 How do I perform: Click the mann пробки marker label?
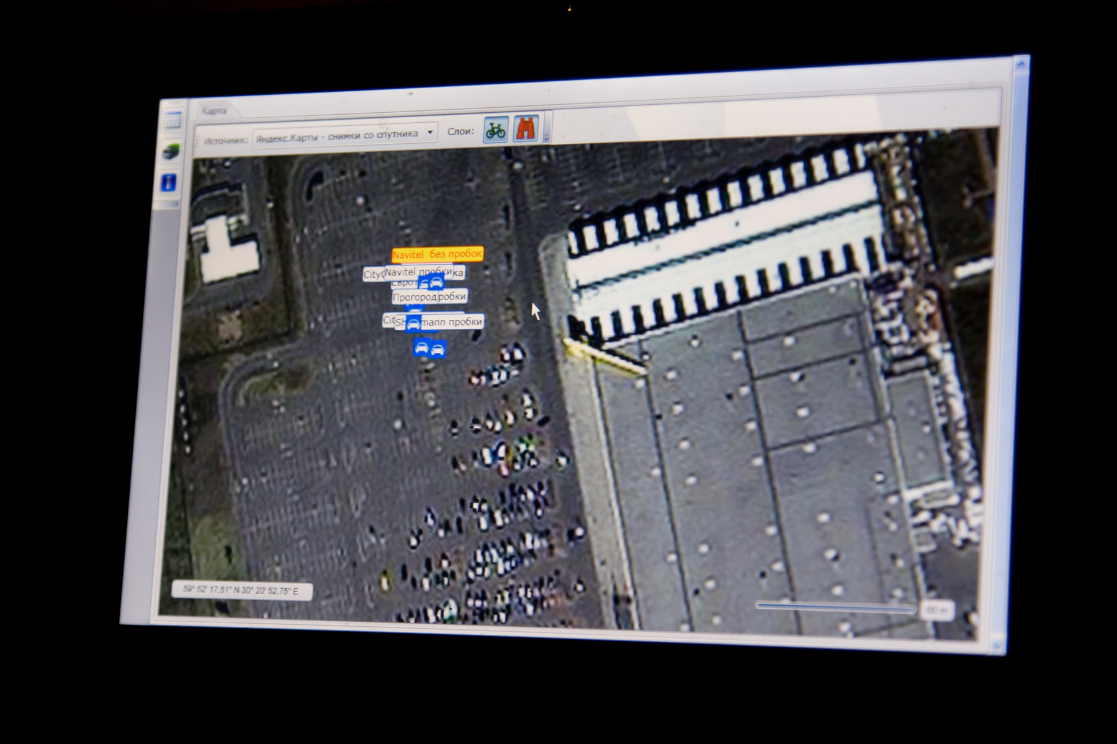pyautogui.click(x=452, y=322)
